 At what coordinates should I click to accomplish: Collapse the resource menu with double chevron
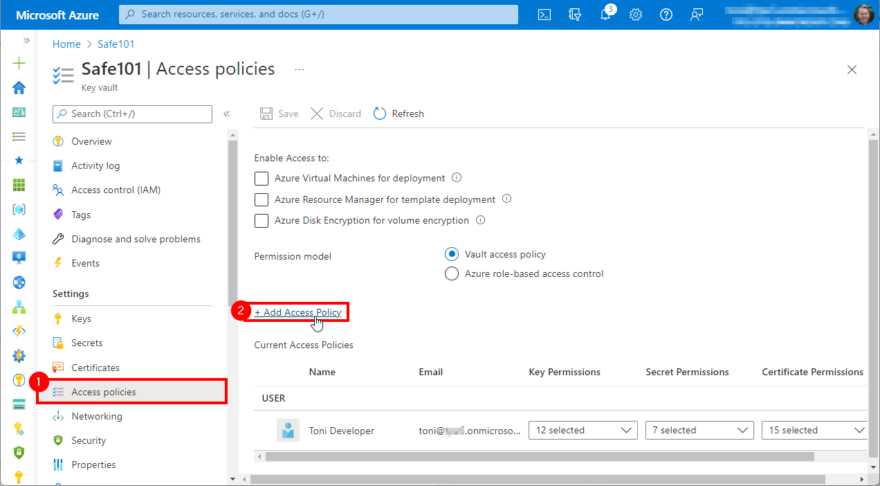[226, 114]
